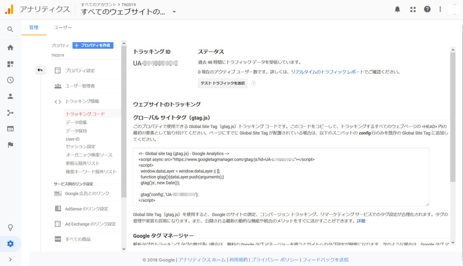Open Customization dashboard grid icon

10,64
